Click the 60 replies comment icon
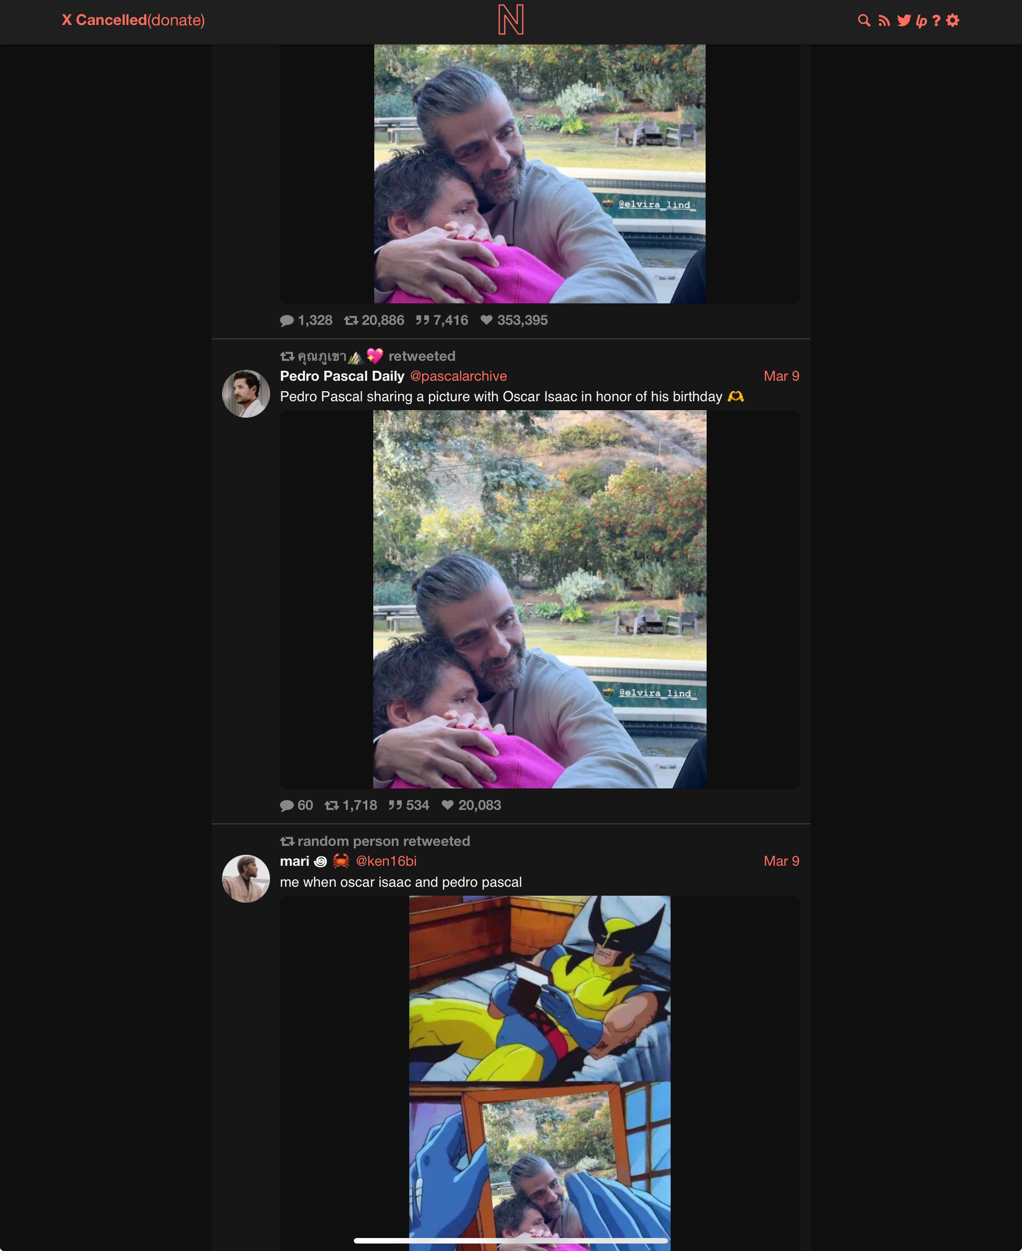The height and width of the screenshot is (1251, 1022). pos(287,805)
